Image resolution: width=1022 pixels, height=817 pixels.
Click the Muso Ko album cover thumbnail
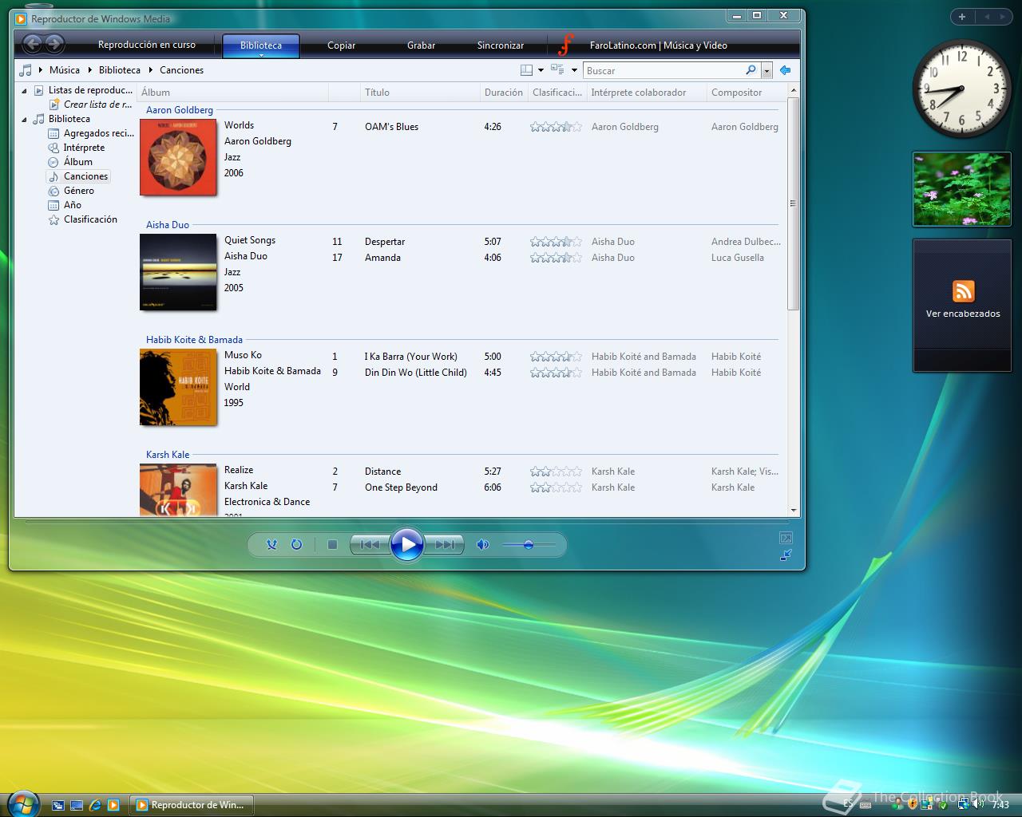pyautogui.click(x=178, y=387)
